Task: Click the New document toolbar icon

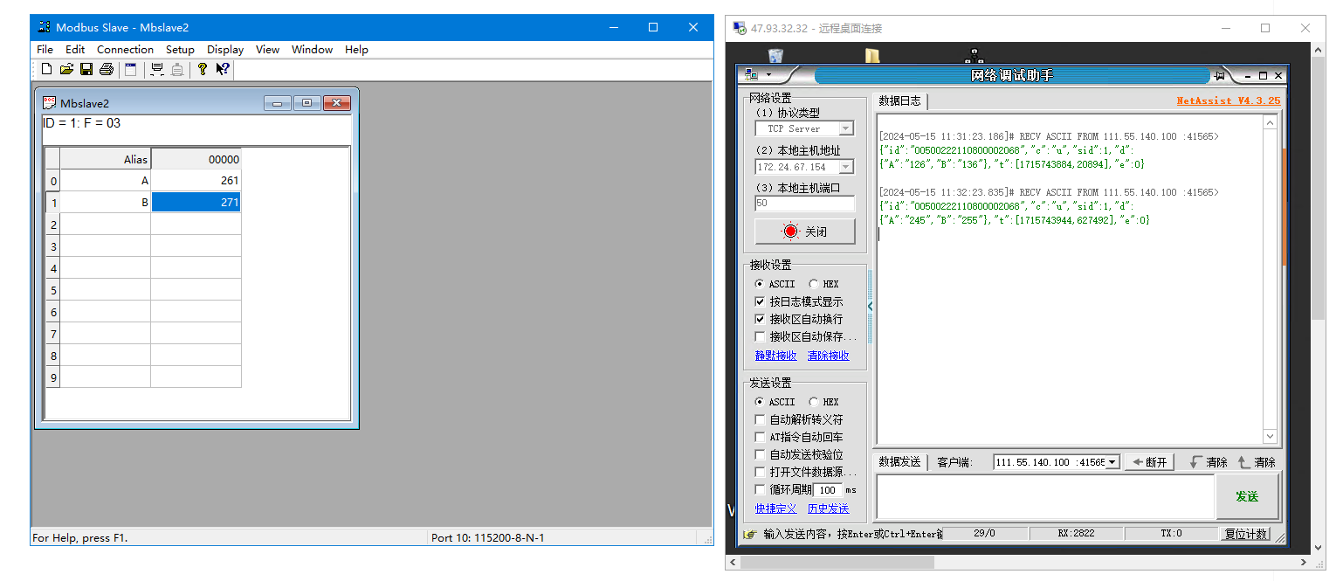Action: click(46, 69)
